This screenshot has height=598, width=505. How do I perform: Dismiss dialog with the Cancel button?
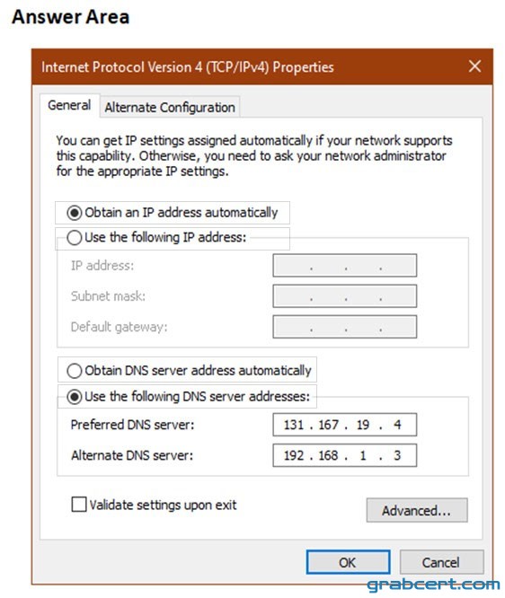441,562
